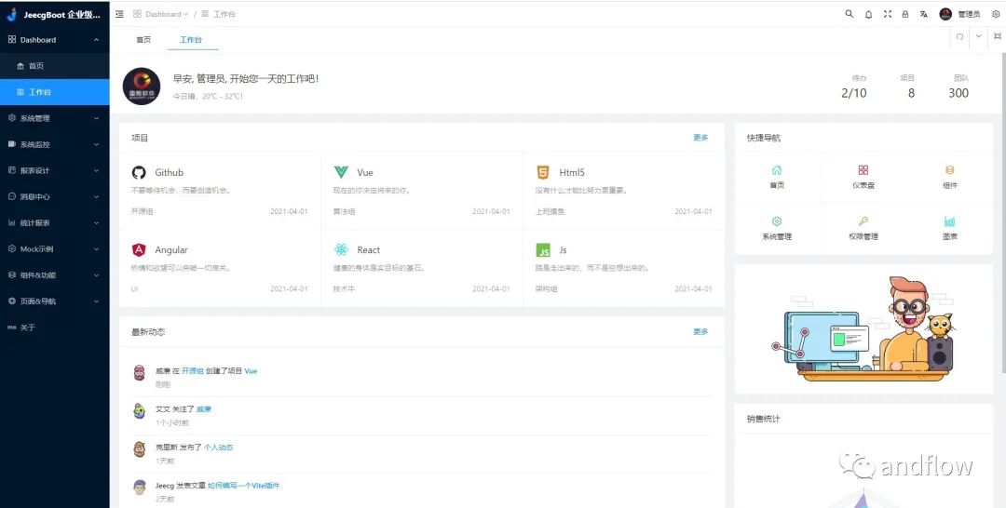Click the Github project card
Screen dimensions: 1006x508
pyautogui.click(x=220, y=191)
